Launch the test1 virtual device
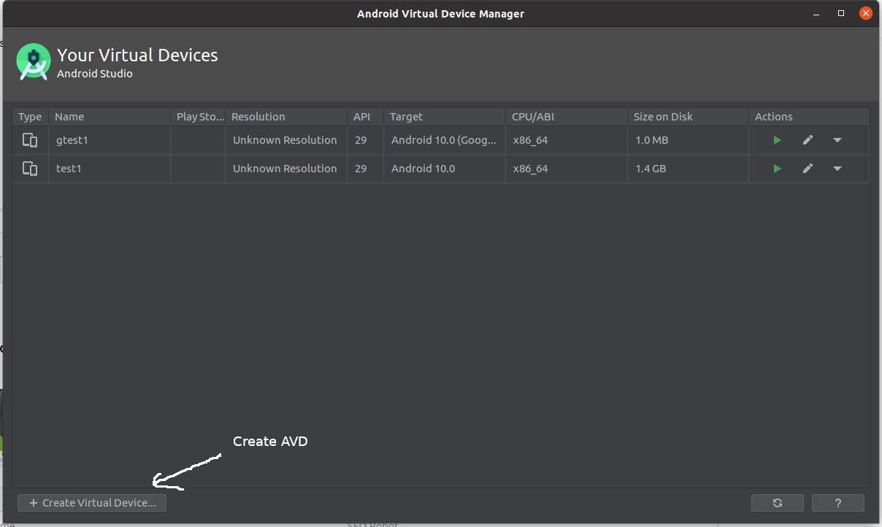This screenshot has height=527, width=882. click(777, 169)
